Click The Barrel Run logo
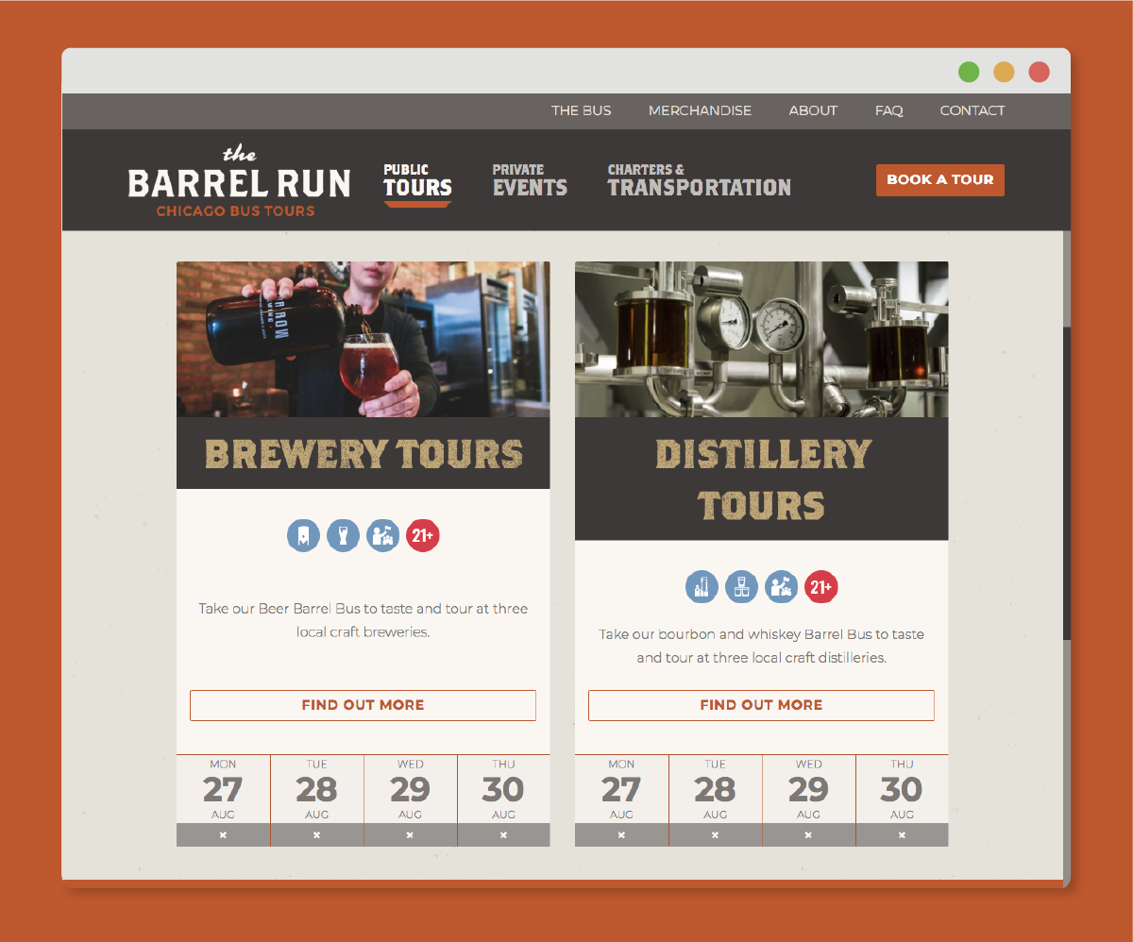 click(x=239, y=182)
